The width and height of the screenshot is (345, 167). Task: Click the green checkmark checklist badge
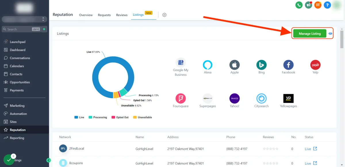pos(9,160)
